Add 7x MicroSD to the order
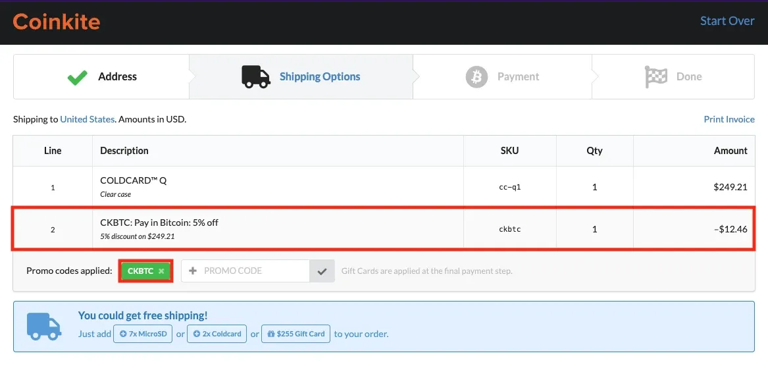Viewport: 768px width, 370px height. [143, 334]
